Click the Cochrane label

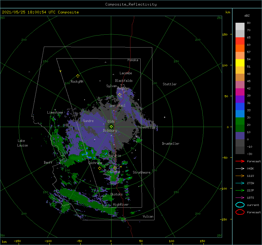point(95,163)
